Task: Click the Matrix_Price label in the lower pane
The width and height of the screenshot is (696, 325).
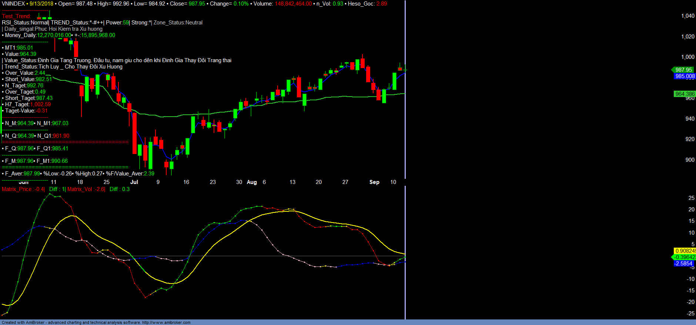Action: (x=17, y=189)
